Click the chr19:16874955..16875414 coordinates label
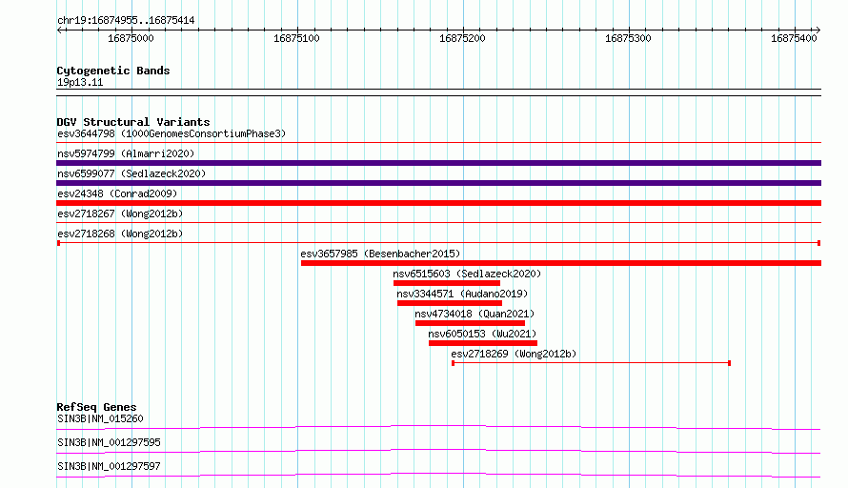 point(126,21)
